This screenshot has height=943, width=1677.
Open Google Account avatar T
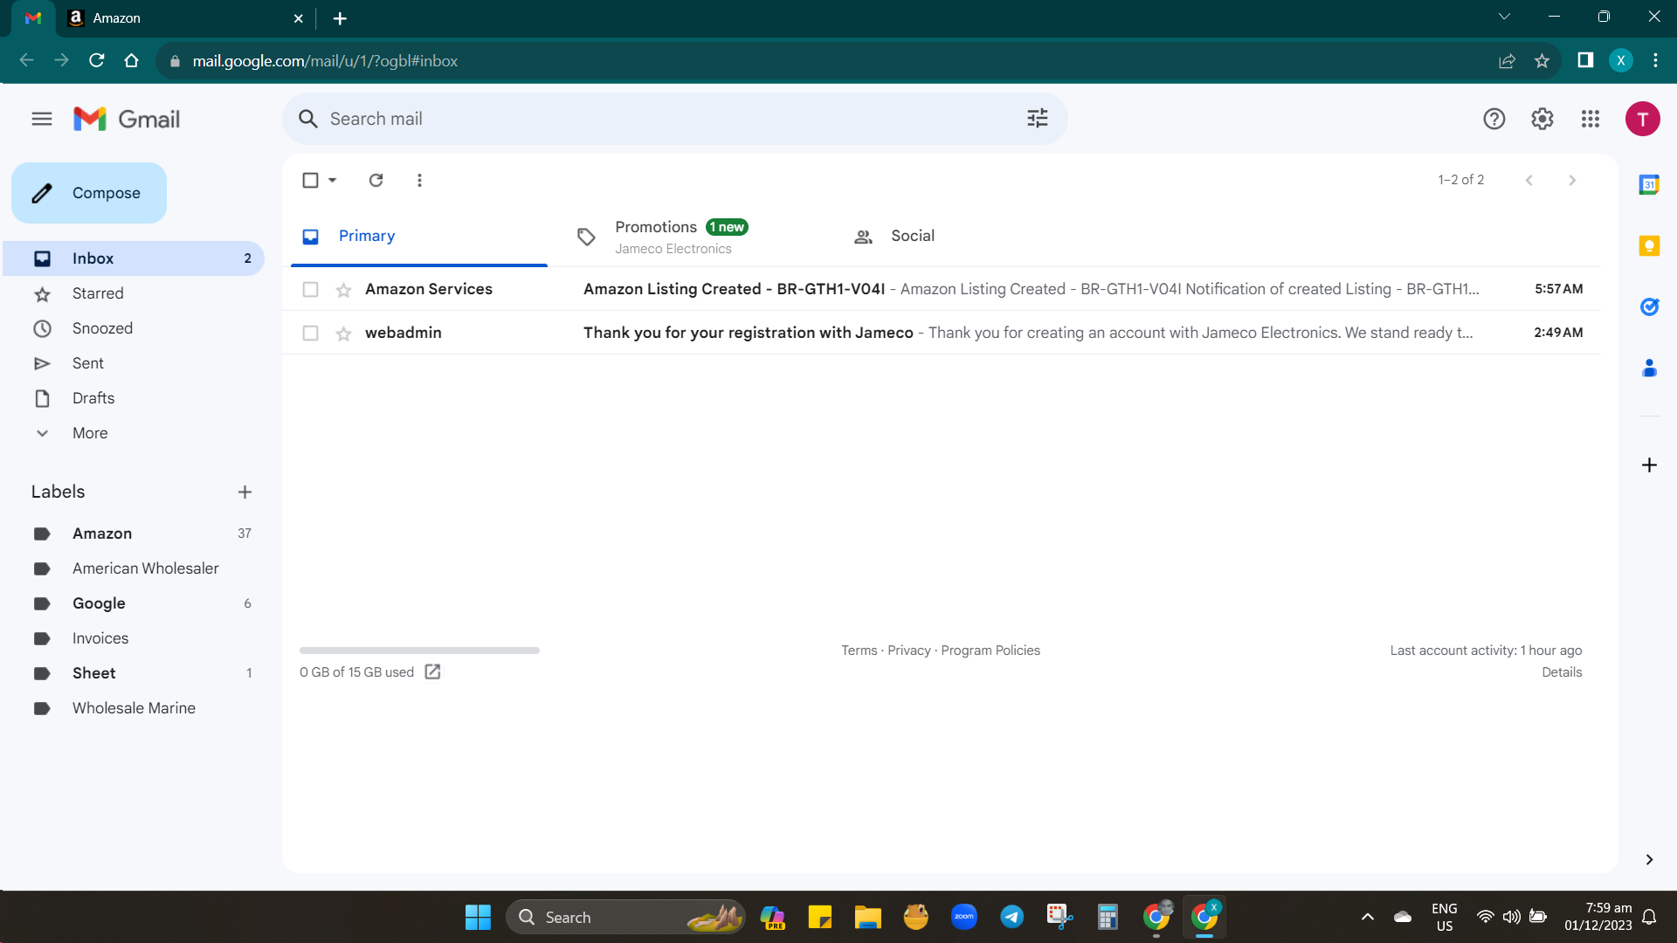coord(1642,119)
